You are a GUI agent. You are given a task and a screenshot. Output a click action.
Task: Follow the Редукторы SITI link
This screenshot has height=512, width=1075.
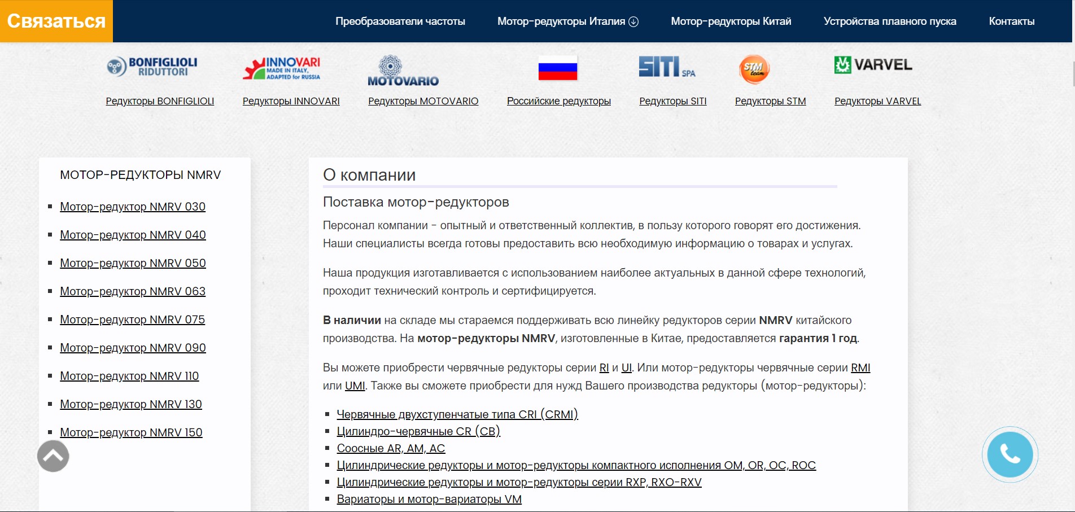tap(673, 101)
